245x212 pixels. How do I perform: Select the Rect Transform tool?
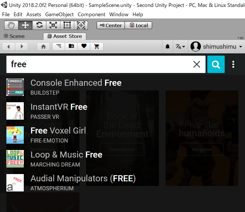coord(67,25)
